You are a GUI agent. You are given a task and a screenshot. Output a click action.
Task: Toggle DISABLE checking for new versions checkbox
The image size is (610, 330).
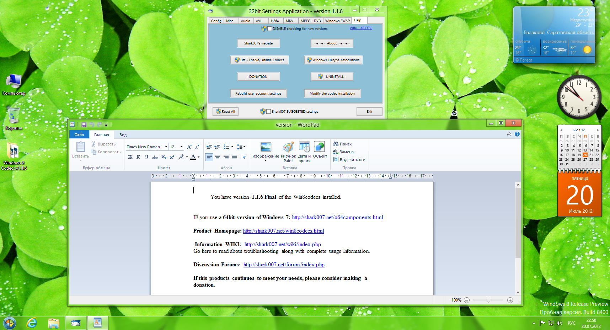tap(269, 29)
